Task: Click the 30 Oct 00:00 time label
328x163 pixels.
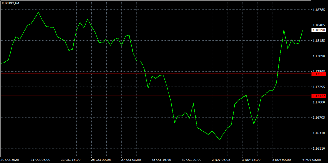Action: pos(192,160)
